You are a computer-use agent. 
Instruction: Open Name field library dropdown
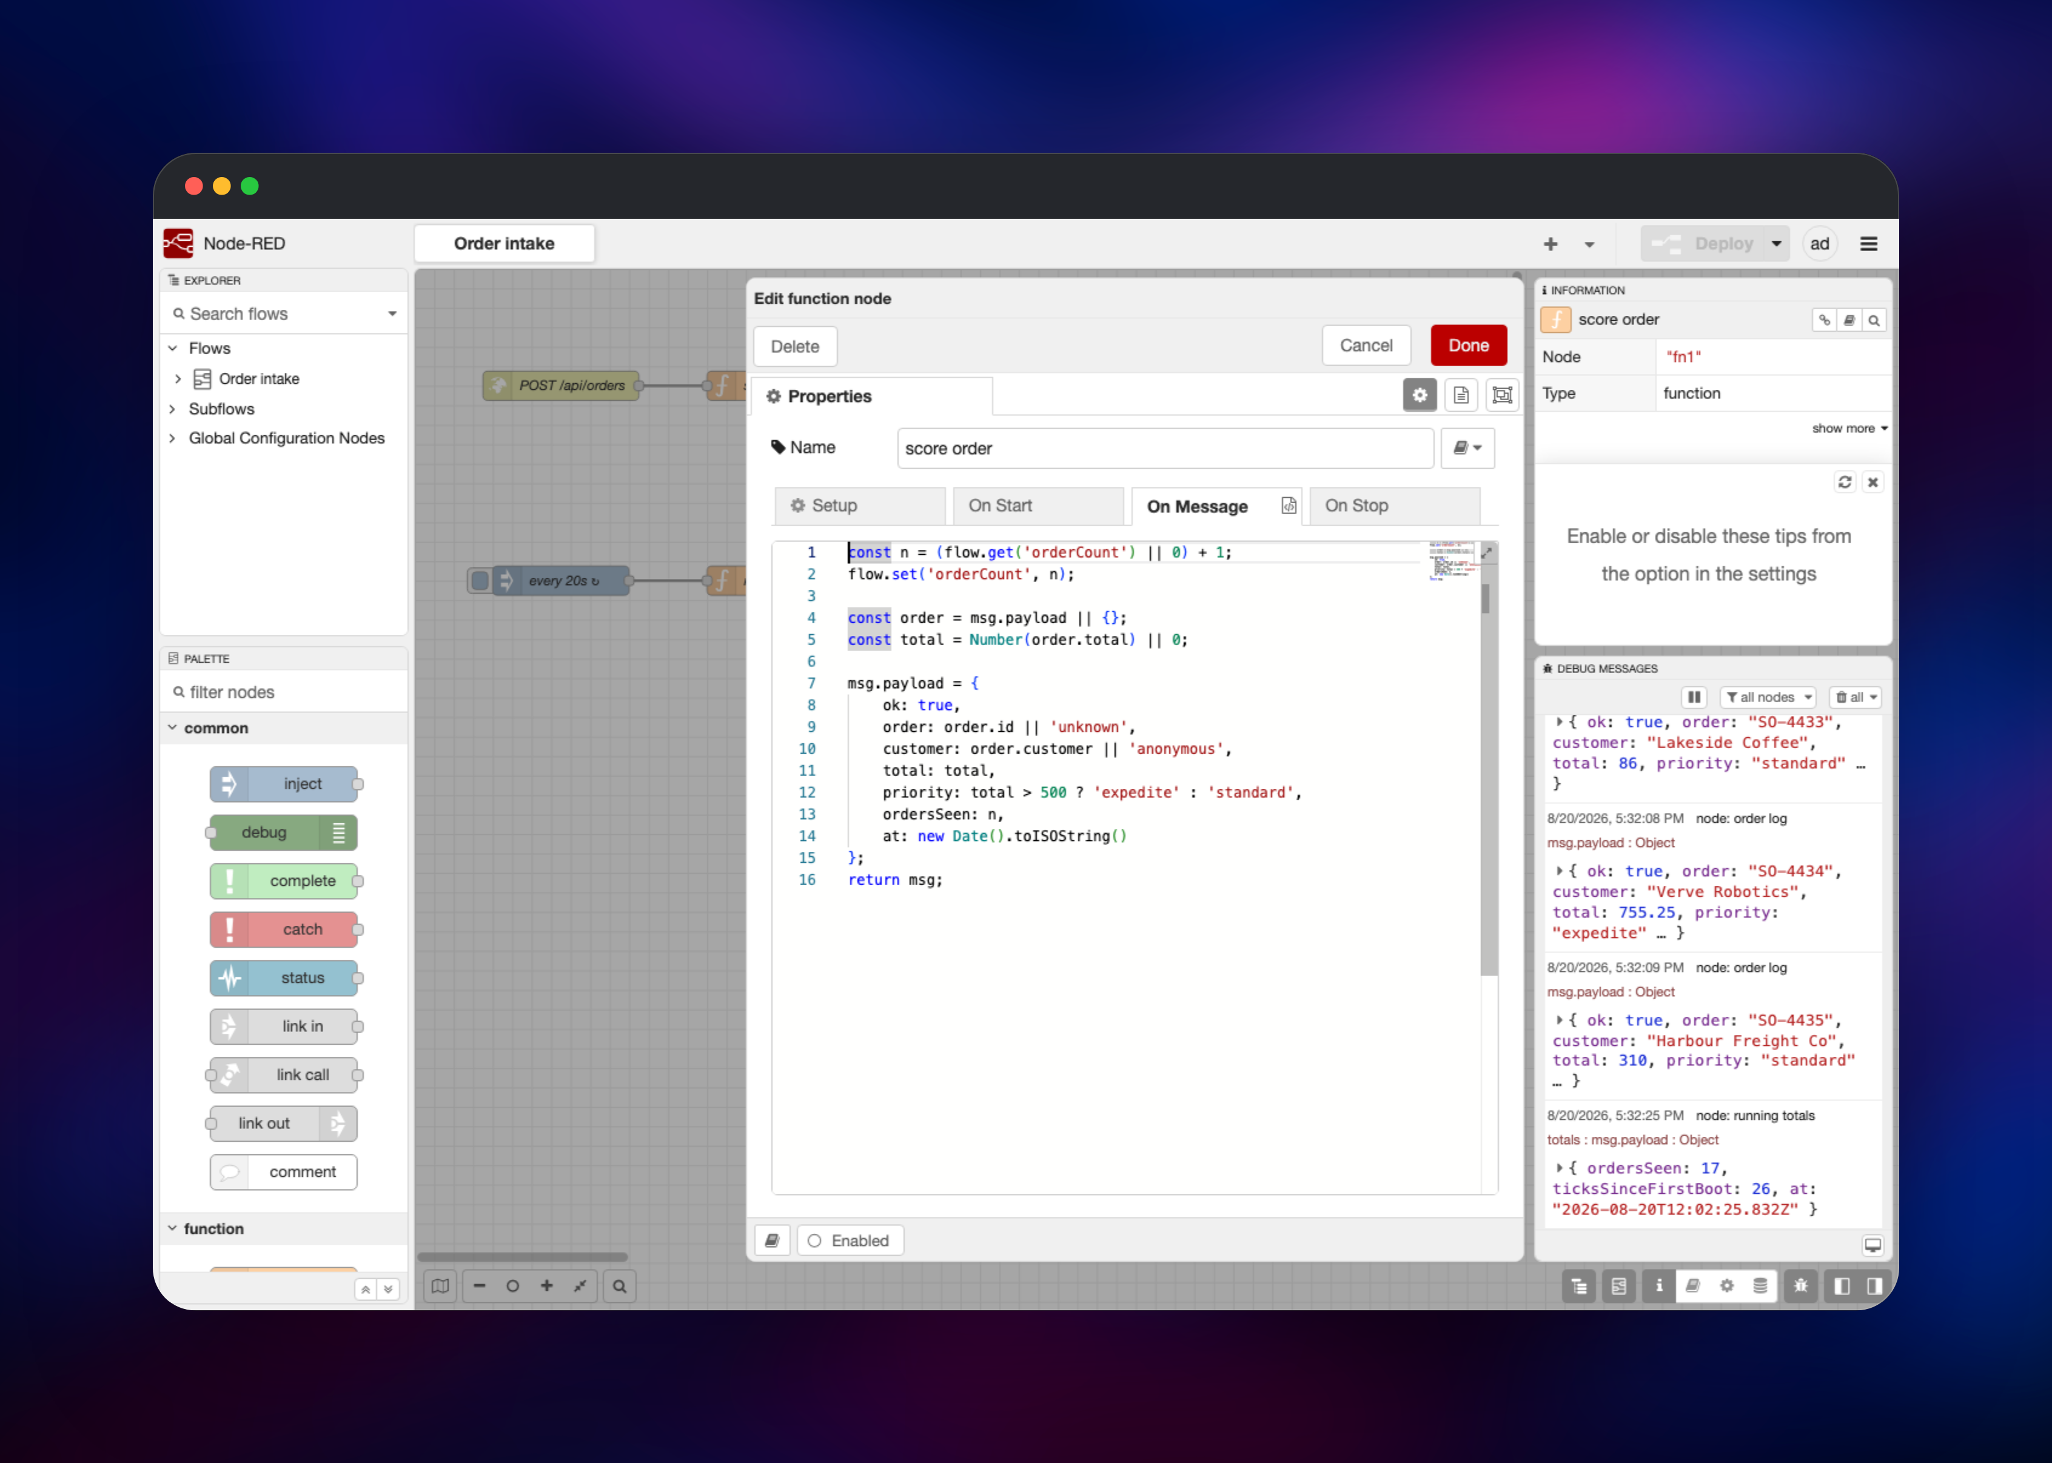click(1467, 447)
